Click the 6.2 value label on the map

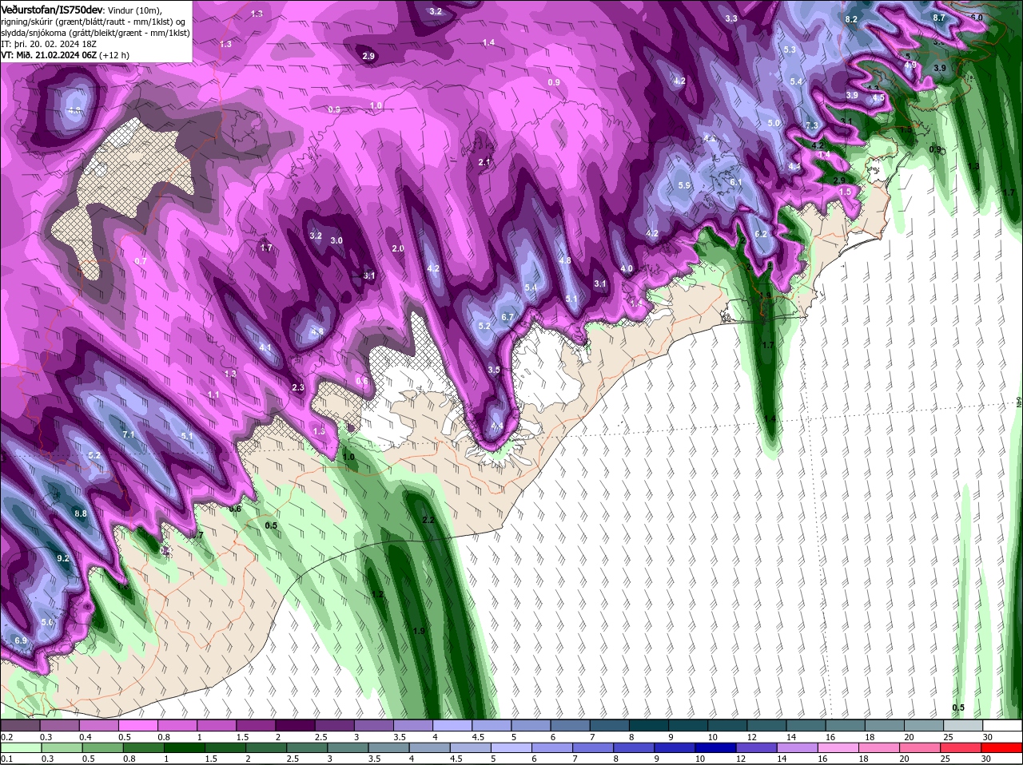pos(761,234)
